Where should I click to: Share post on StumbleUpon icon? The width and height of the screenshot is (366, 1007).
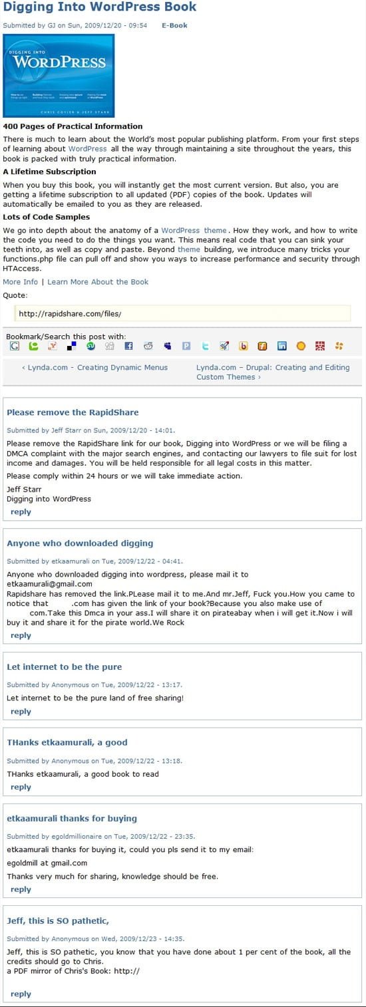[x=91, y=346]
